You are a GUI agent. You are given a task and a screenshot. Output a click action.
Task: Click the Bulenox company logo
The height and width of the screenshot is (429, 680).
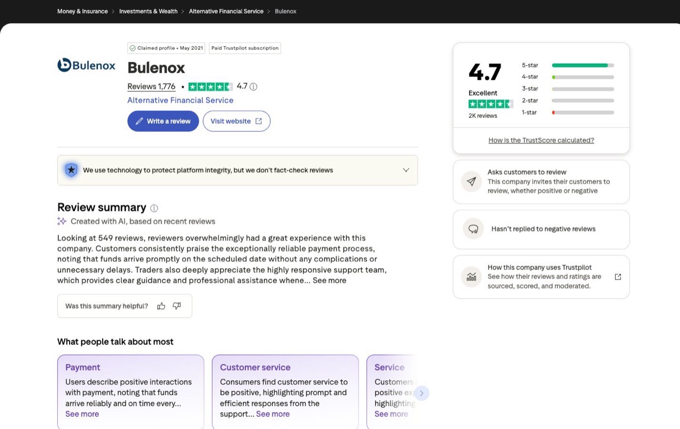pyautogui.click(x=86, y=65)
